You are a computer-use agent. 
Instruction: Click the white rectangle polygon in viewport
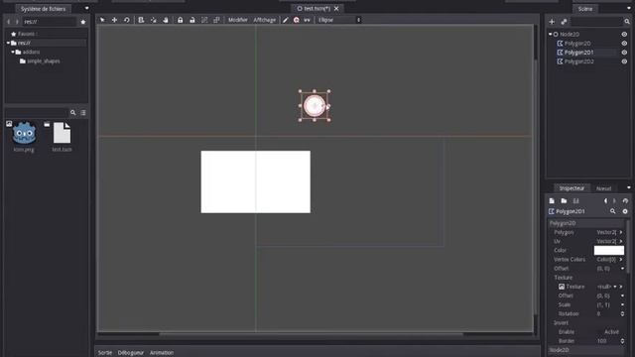coord(256,181)
